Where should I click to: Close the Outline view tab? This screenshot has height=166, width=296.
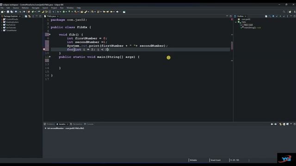246,17
